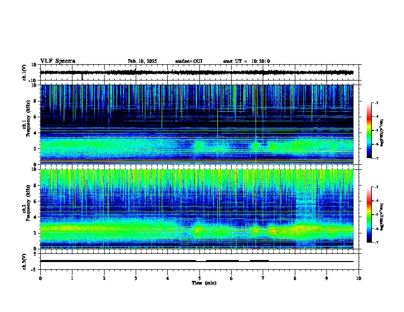The width and height of the screenshot is (404, 312).
Task: Click the "4" tick on ch.2 frequency axis
Action: (36, 217)
